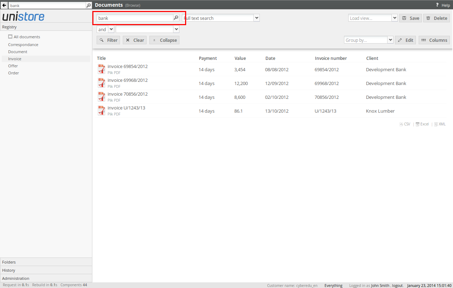This screenshot has width=453, height=288.
Task: Sort by the Payment column header
Action: 208,58
